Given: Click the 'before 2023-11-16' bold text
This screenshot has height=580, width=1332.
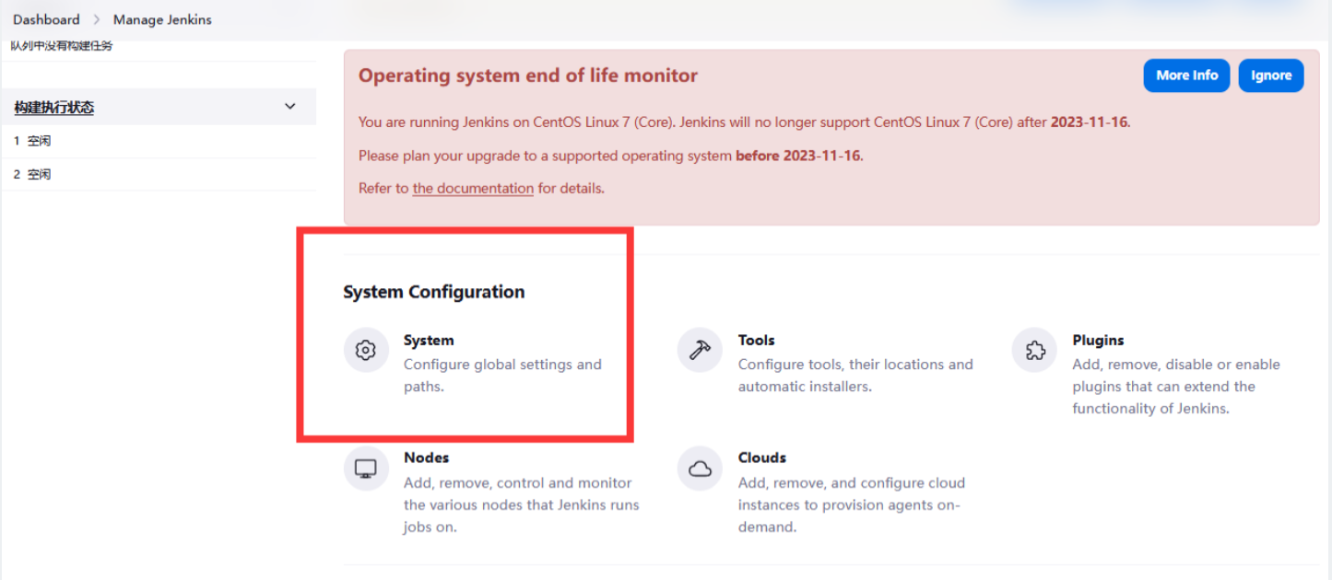Looking at the screenshot, I should pos(799,156).
